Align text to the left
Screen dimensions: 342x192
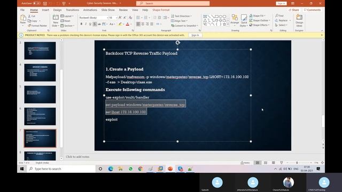click(138, 24)
